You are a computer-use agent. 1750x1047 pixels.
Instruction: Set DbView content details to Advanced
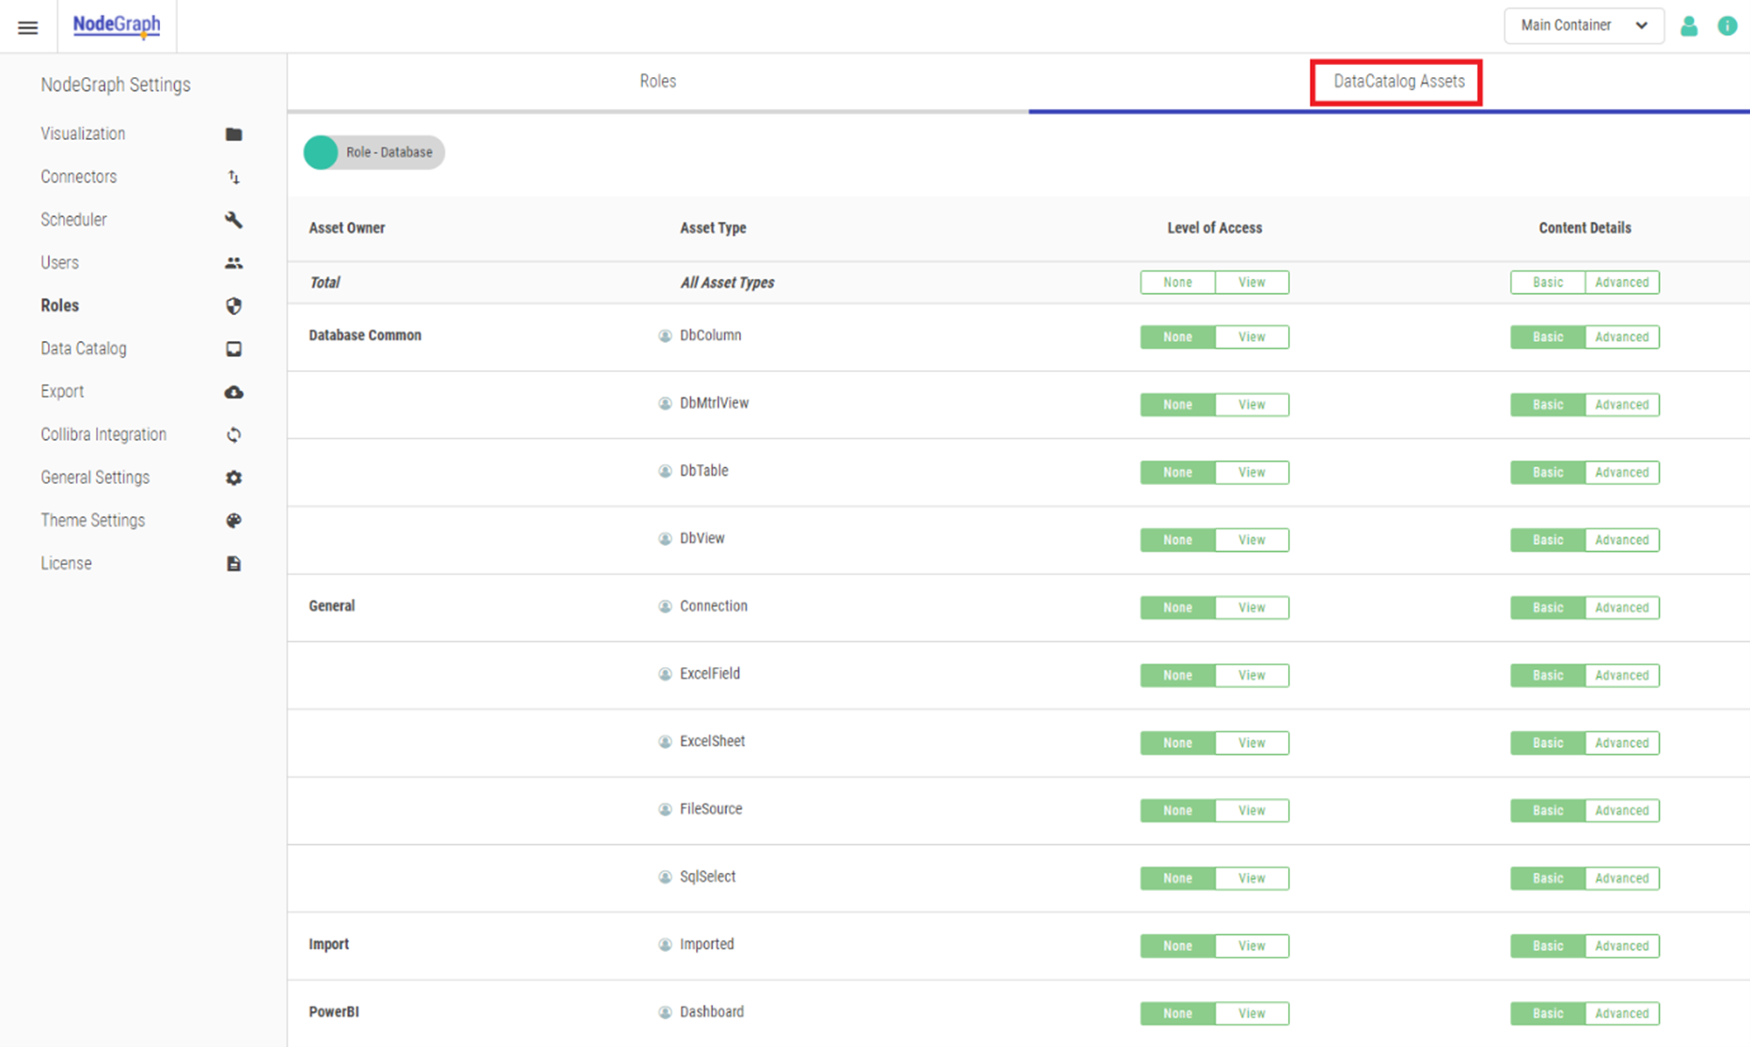tap(1622, 539)
